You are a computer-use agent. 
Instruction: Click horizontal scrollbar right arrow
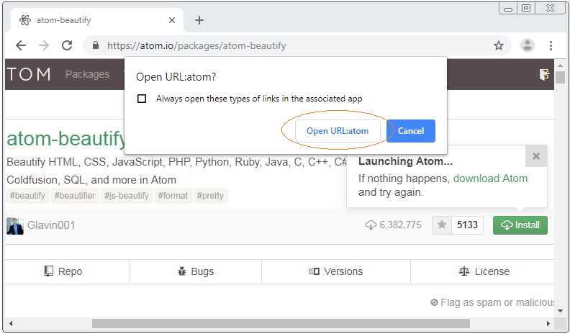click(548, 323)
